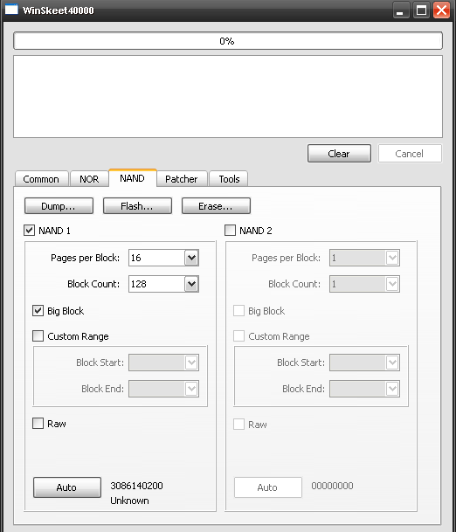Click the 0% progress bar
This screenshot has width=456, height=532.
228,41
